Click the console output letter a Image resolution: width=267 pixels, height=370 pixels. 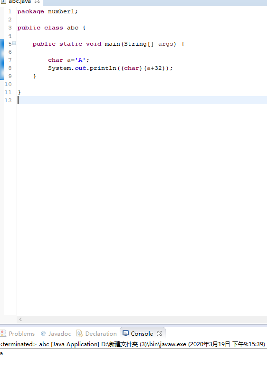(x=1, y=353)
